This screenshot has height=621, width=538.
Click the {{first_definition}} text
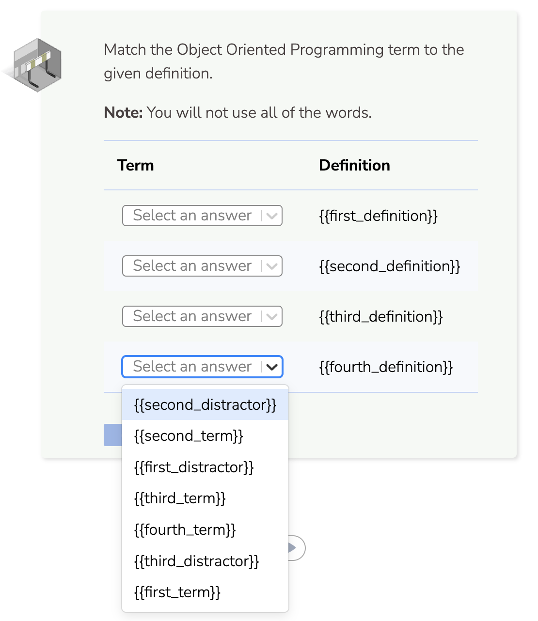(378, 216)
